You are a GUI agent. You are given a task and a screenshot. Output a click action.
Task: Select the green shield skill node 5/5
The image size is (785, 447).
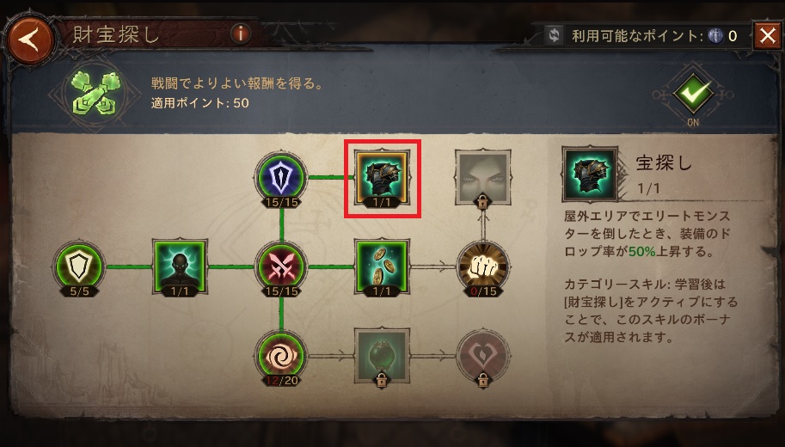tap(79, 266)
